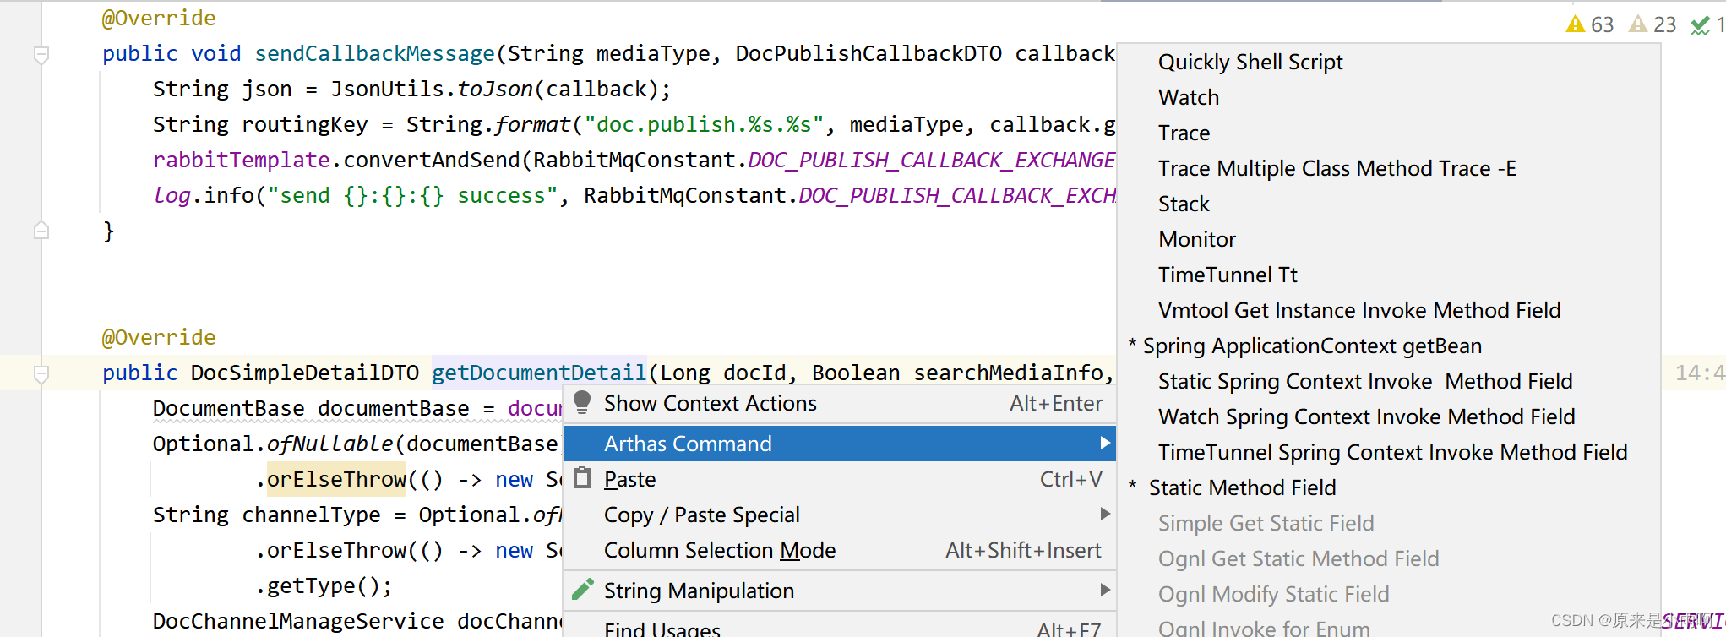This screenshot has width=1726, height=637.
Task: Collapse the getDocumentDetail method fold marker
Action: pos(41,373)
